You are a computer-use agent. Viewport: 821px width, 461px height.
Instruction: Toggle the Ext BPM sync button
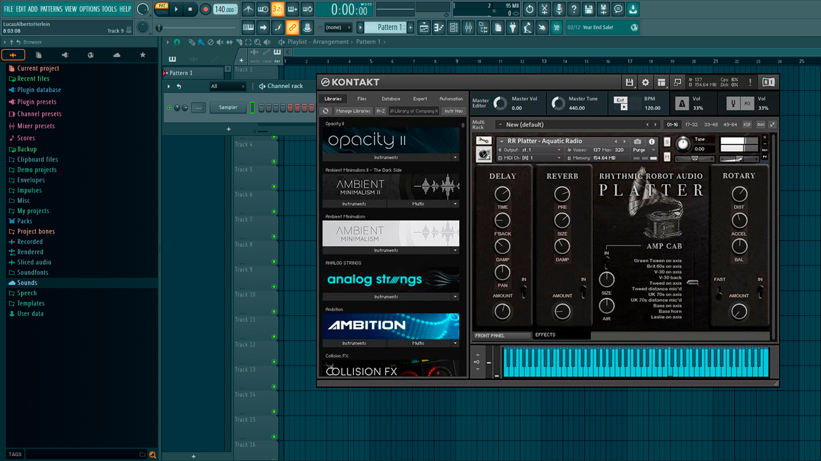click(620, 100)
